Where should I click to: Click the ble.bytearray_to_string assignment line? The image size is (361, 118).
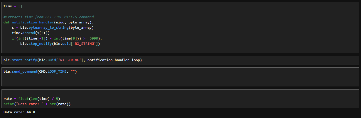[x=53, y=28]
